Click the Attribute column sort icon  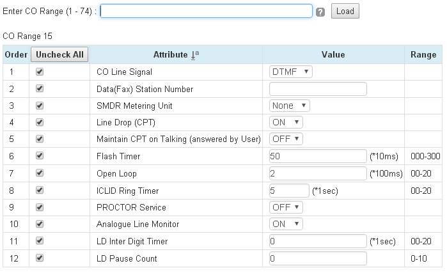coord(195,55)
